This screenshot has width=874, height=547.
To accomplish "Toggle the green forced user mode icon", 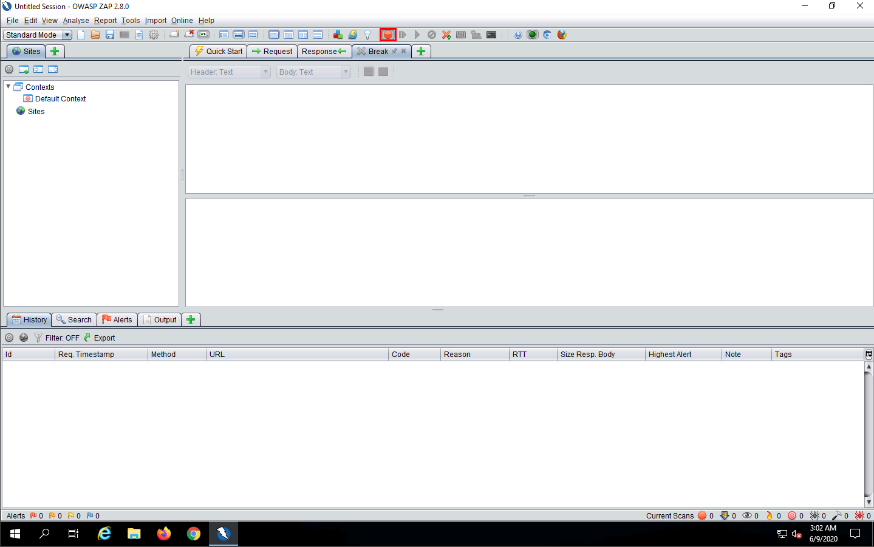I will pyautogui.click(x=533, y=35).
